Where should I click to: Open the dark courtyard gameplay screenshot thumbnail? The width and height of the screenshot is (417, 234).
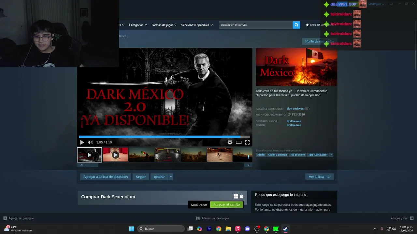click(168, 155)
